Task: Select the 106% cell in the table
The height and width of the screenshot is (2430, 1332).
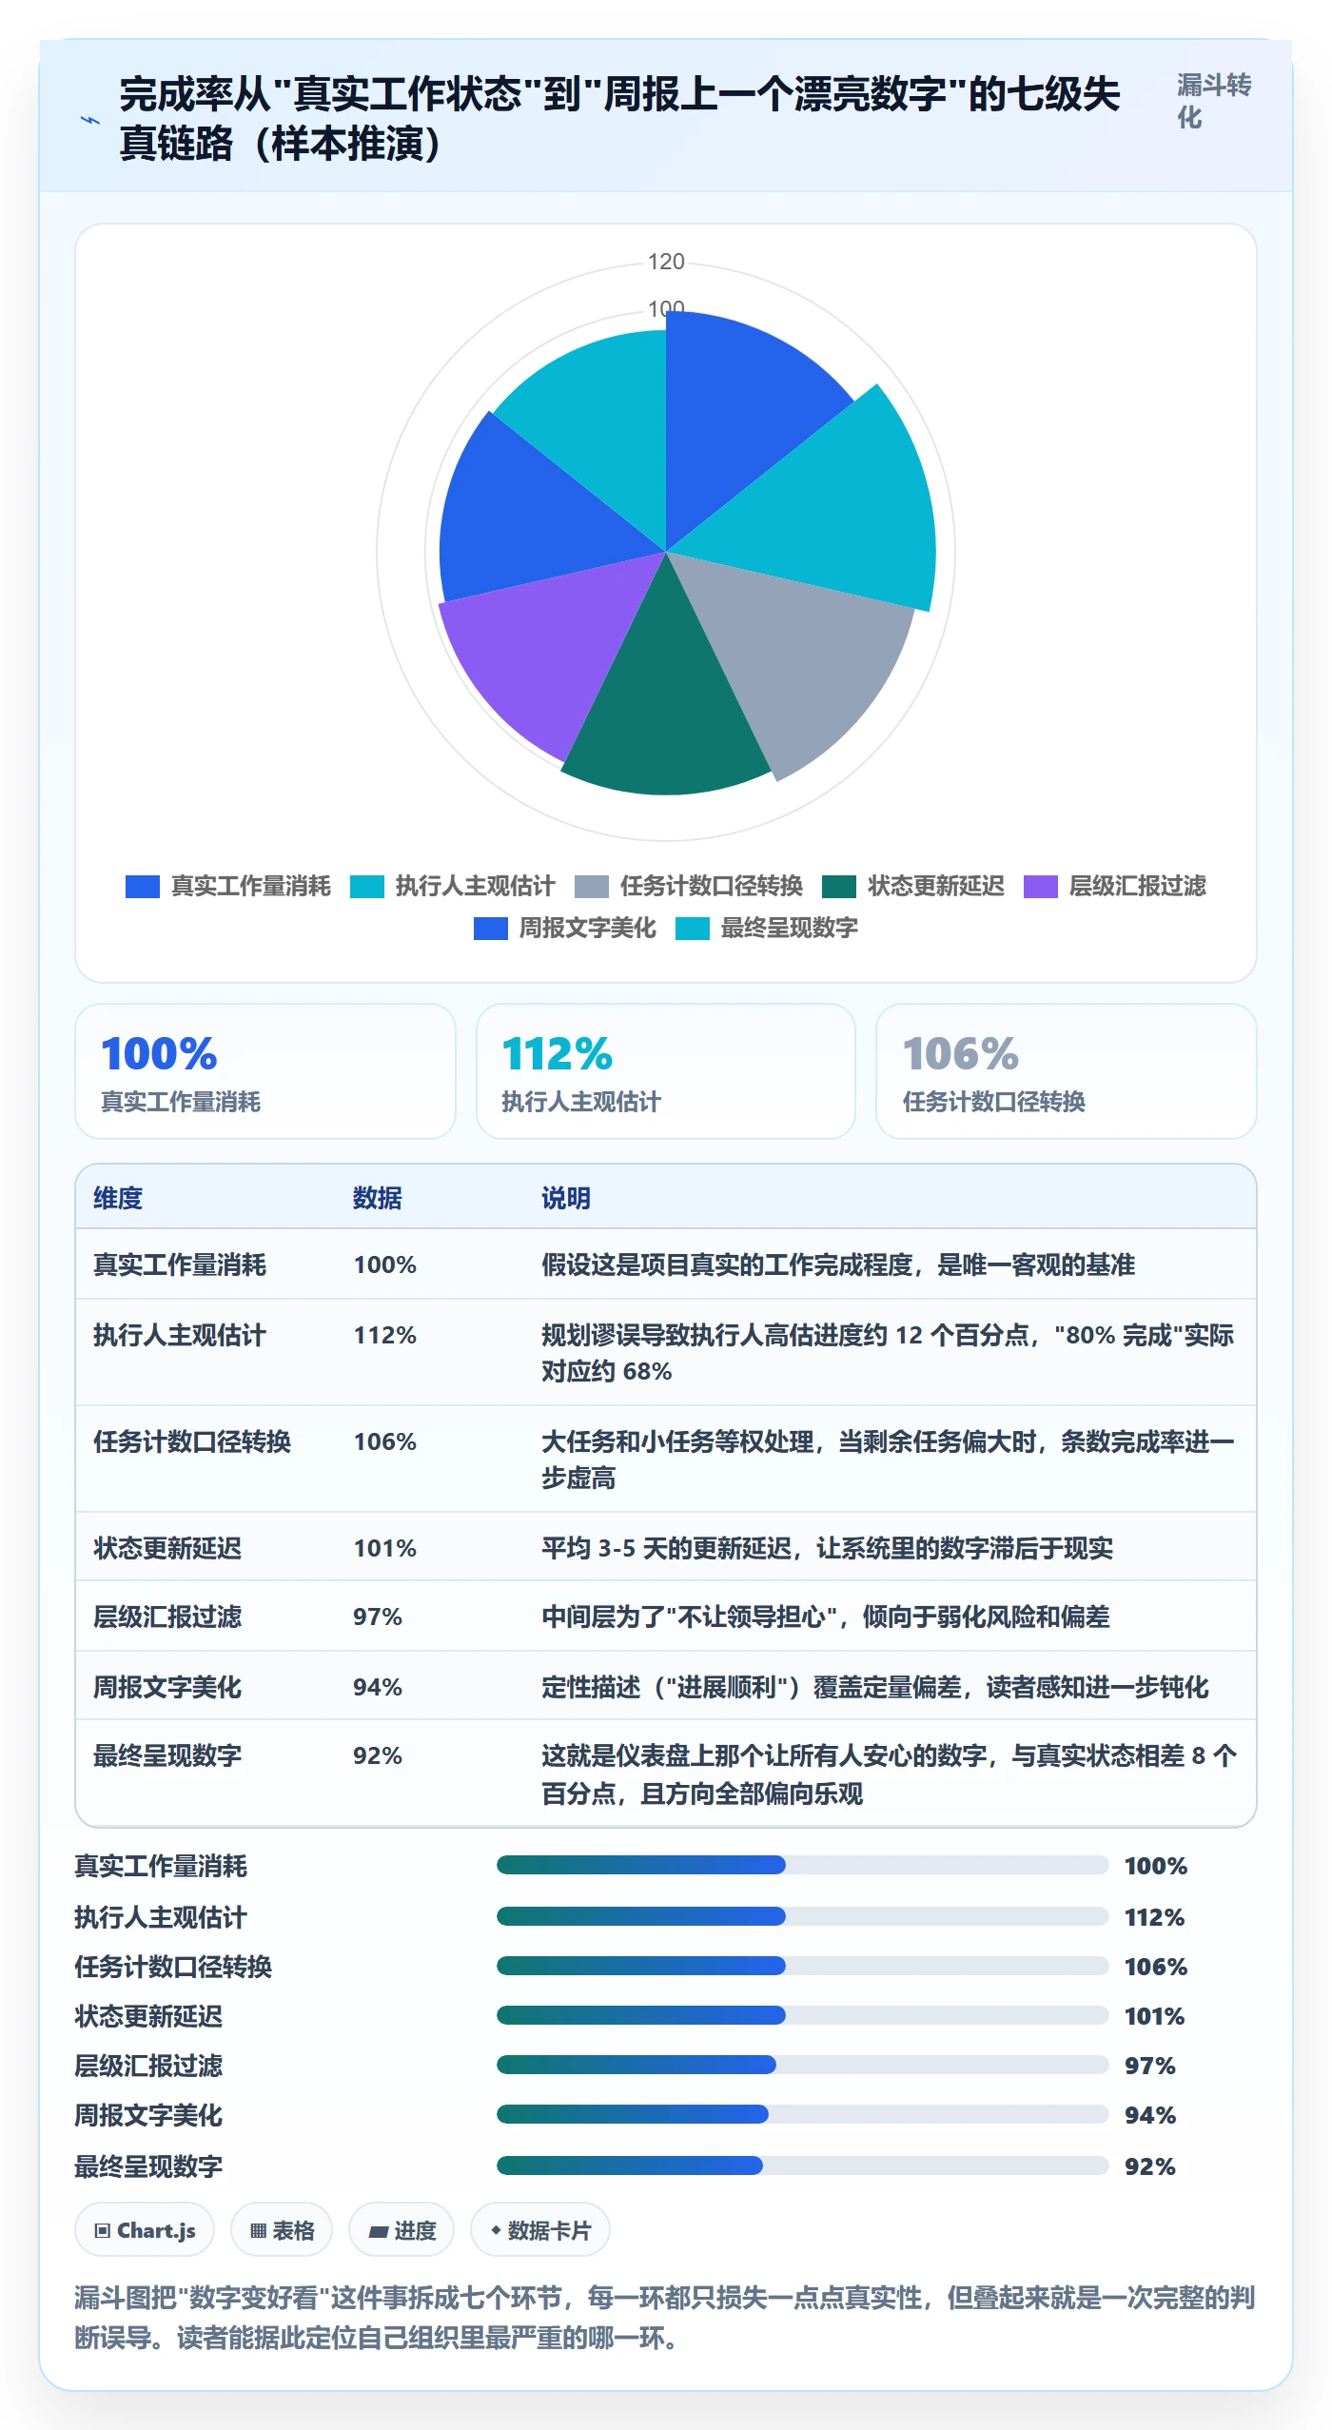Action: (385, 1441)
